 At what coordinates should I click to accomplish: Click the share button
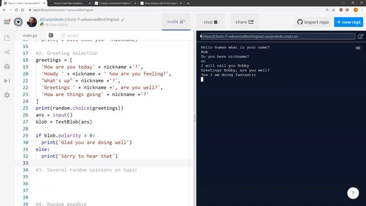click(x=244, y=22)
